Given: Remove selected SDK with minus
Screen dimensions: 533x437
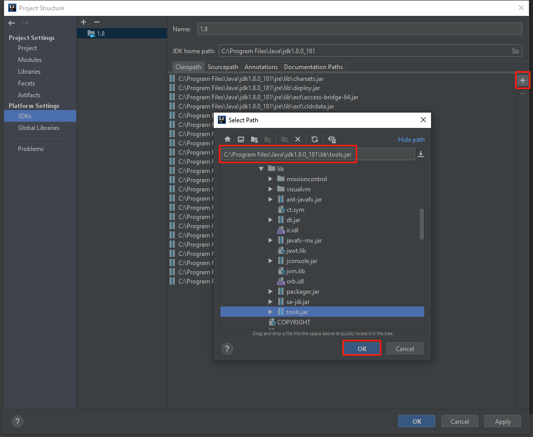Looking at the screenshot, I should (x=97, y=22).
